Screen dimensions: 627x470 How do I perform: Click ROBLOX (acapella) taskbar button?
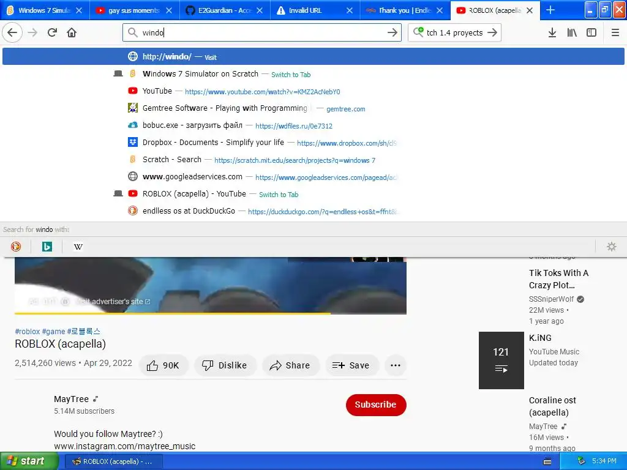point(113,461)
